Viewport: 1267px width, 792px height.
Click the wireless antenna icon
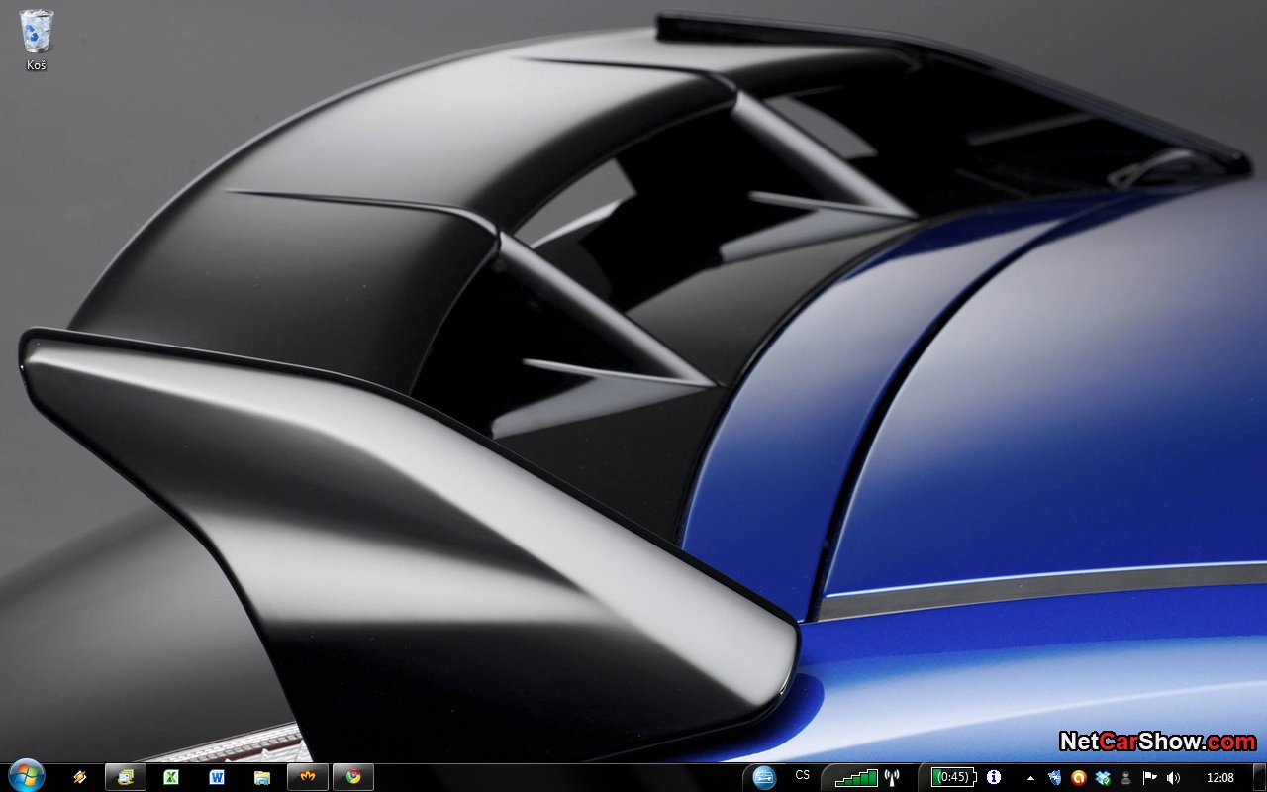click(x=891, y=778)
